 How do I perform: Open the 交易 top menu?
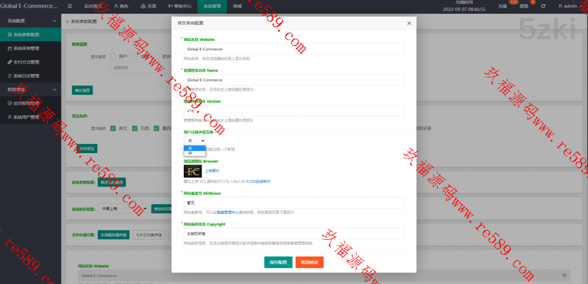tap(148, 6)
